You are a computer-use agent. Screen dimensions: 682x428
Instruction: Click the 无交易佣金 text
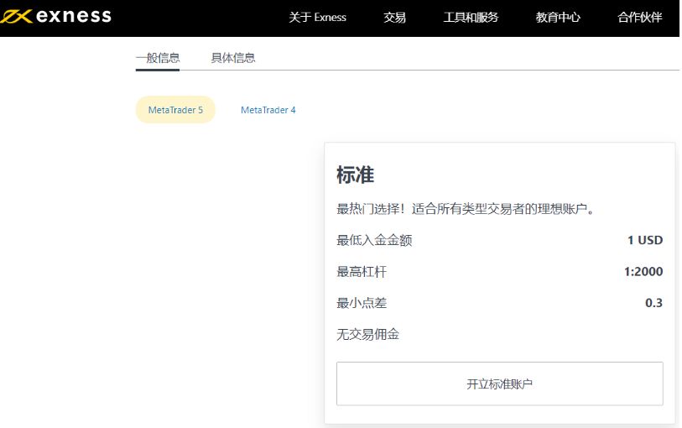point(368,335)
